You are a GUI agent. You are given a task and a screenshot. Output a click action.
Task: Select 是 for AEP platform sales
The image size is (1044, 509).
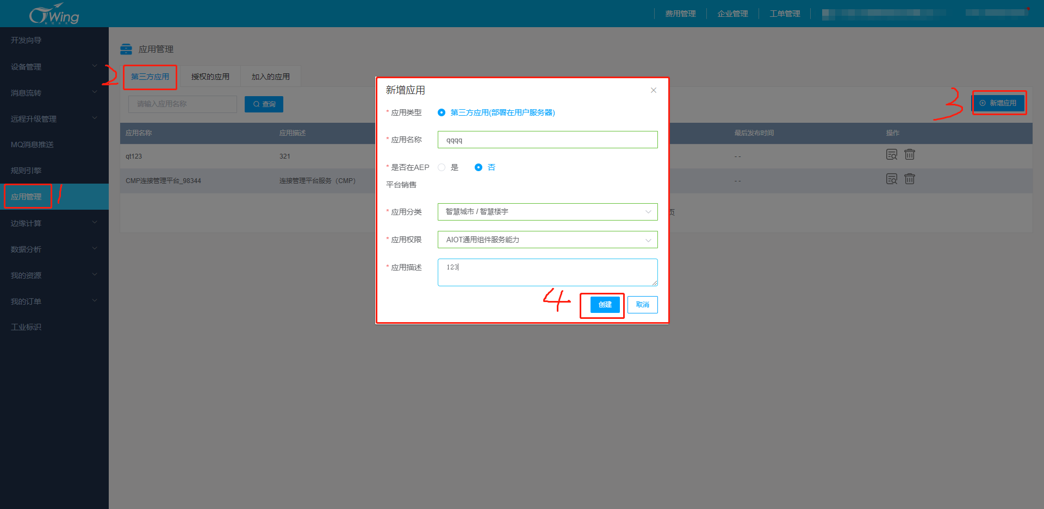tap(442, 167)
